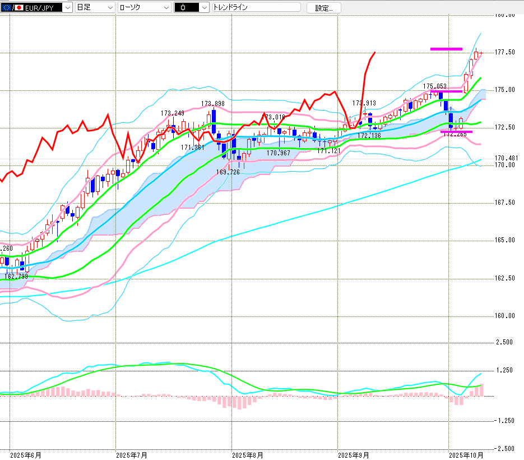The image size is (524, 460).
Task: Click the 173.249 price annotation
Action: pos(172,113)
